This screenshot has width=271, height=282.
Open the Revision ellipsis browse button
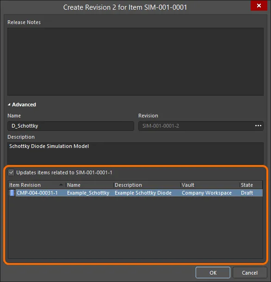point(258,126)
